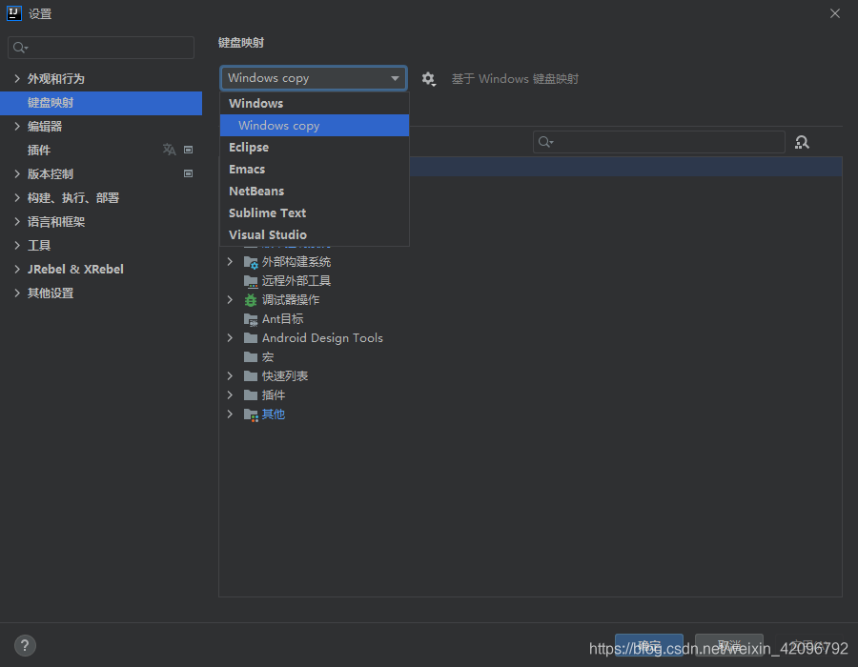
Task: Focus the keymap action search field
Action: coord(659,142)
